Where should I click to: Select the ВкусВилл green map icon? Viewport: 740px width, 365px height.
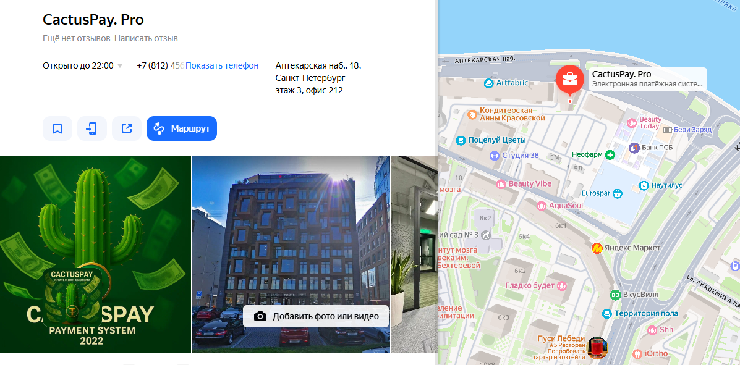point(615,295)
